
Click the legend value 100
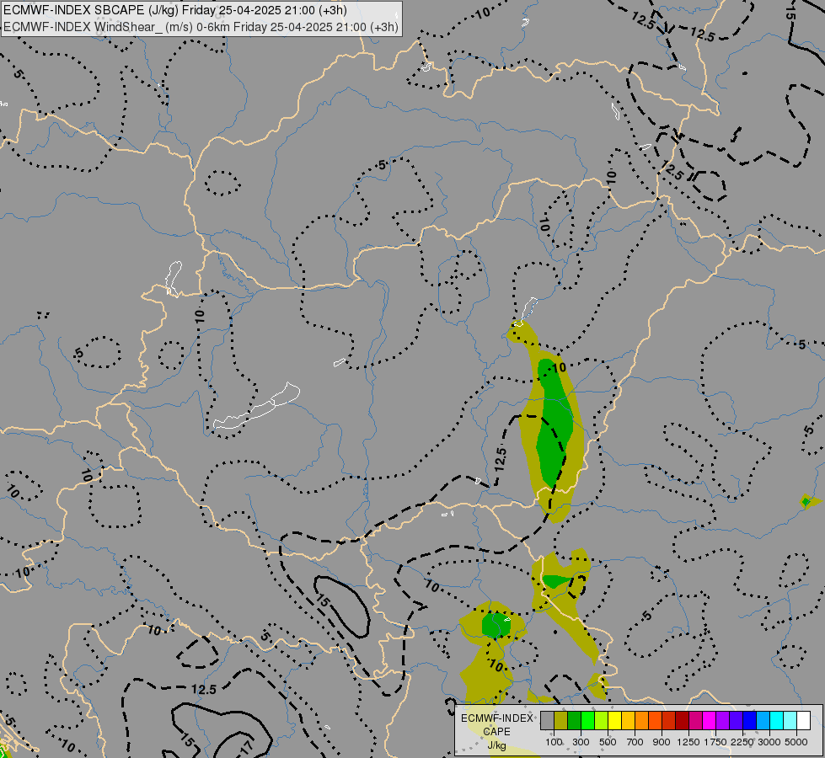(x=554, y=742)
